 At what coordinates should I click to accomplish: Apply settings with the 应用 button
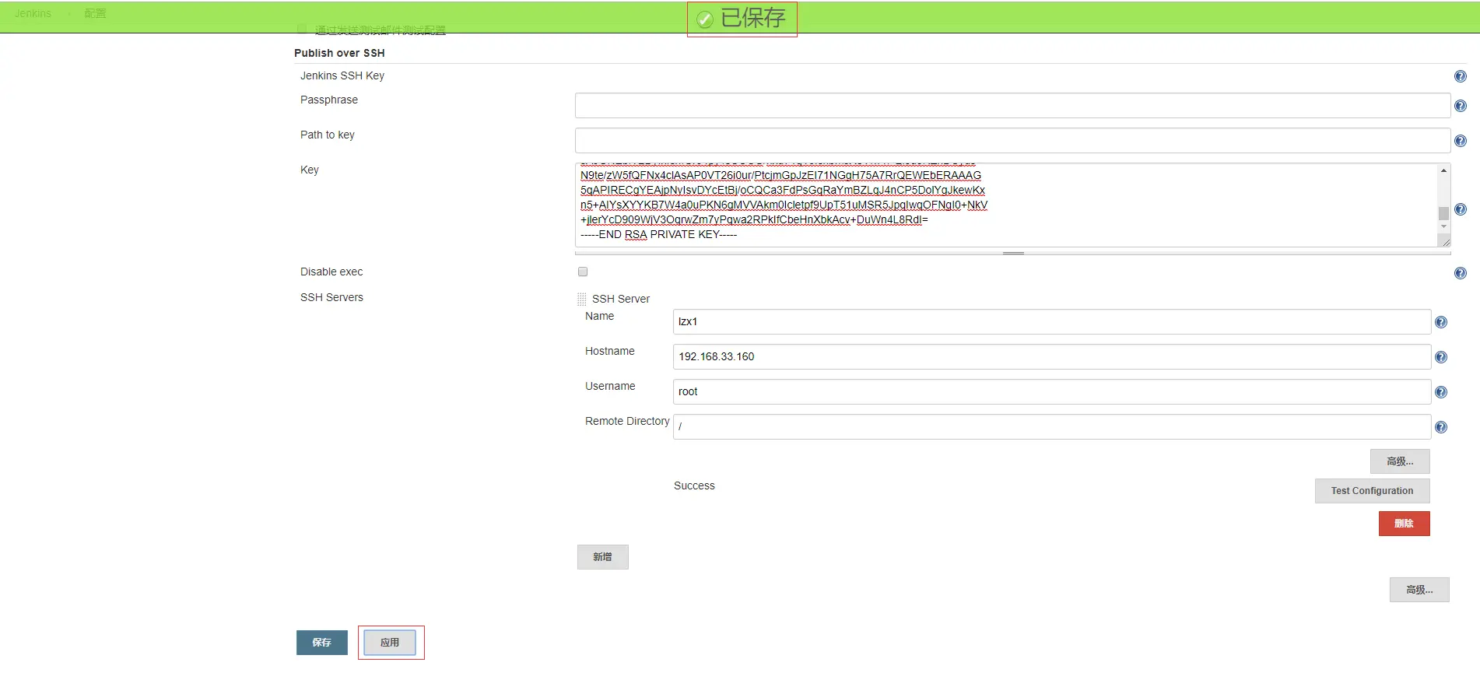click(x=390, y=643)
